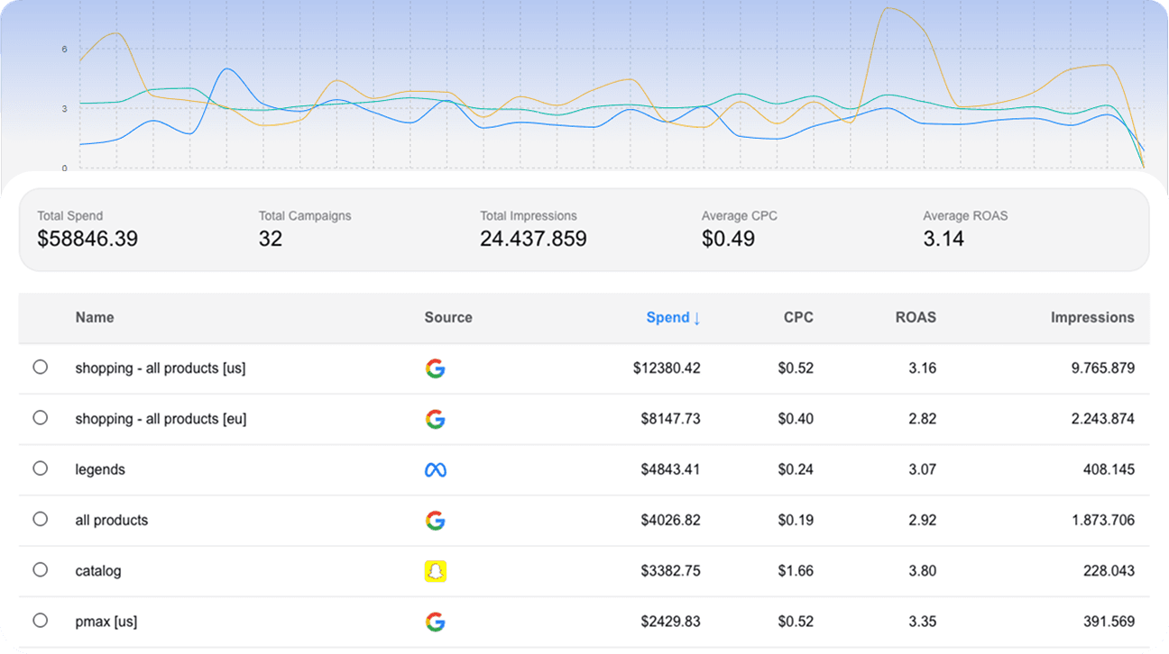1169x654 pixels.
Task: Open the shopping - all products [eu] campaign
Action: point(159,418)
